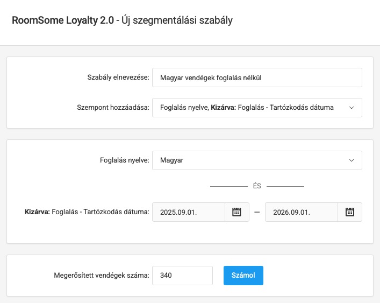Image resolution: width=380 pixels, height=303 pixels.
Task: Expand the Szempont hozzáadása dropdown arrow
Action: click(352, 108)
